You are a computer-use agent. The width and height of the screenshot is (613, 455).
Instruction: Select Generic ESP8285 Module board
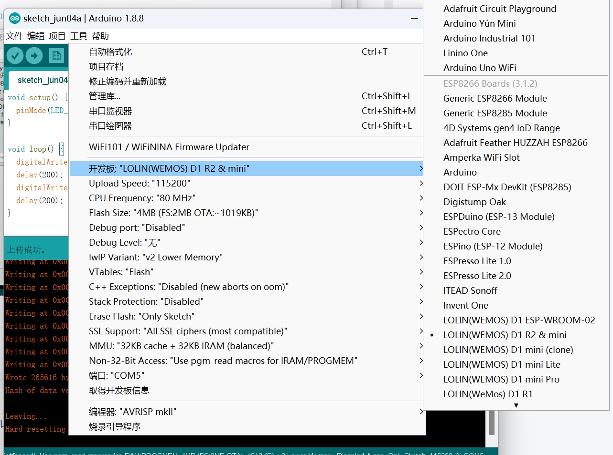pos(516,114)
